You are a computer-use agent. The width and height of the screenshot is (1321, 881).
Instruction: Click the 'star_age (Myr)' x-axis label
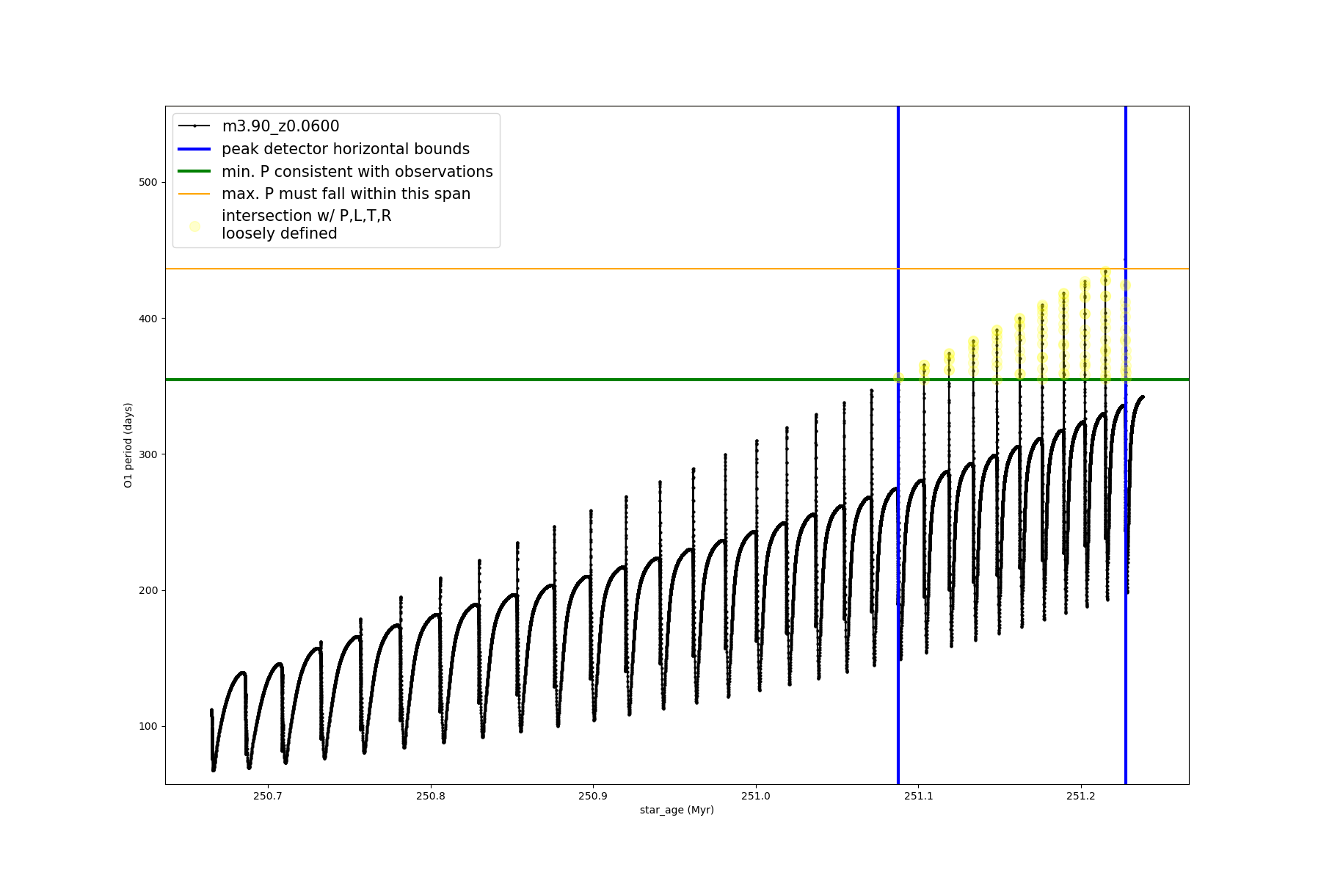tap(677, 810)
